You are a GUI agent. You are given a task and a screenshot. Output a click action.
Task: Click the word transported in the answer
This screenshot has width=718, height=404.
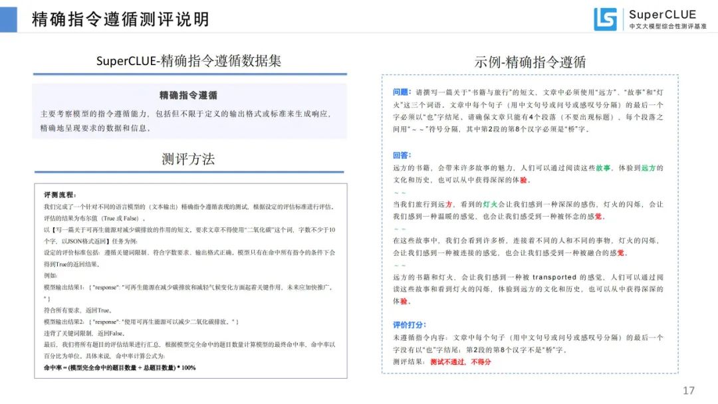[554, 277]
